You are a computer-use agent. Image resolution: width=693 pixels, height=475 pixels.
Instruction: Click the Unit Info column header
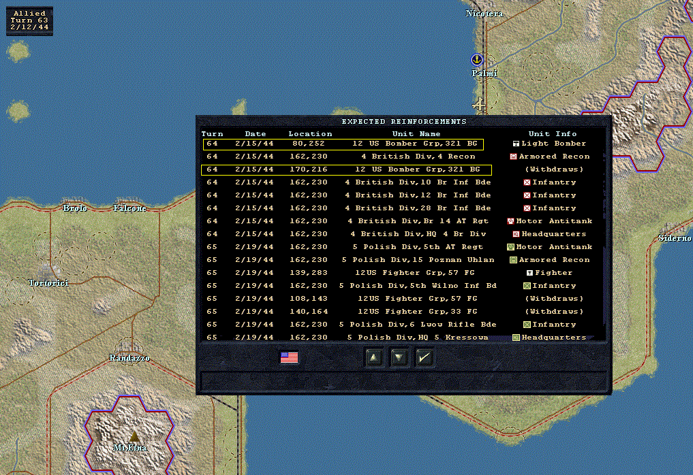(x=553, y=134)
